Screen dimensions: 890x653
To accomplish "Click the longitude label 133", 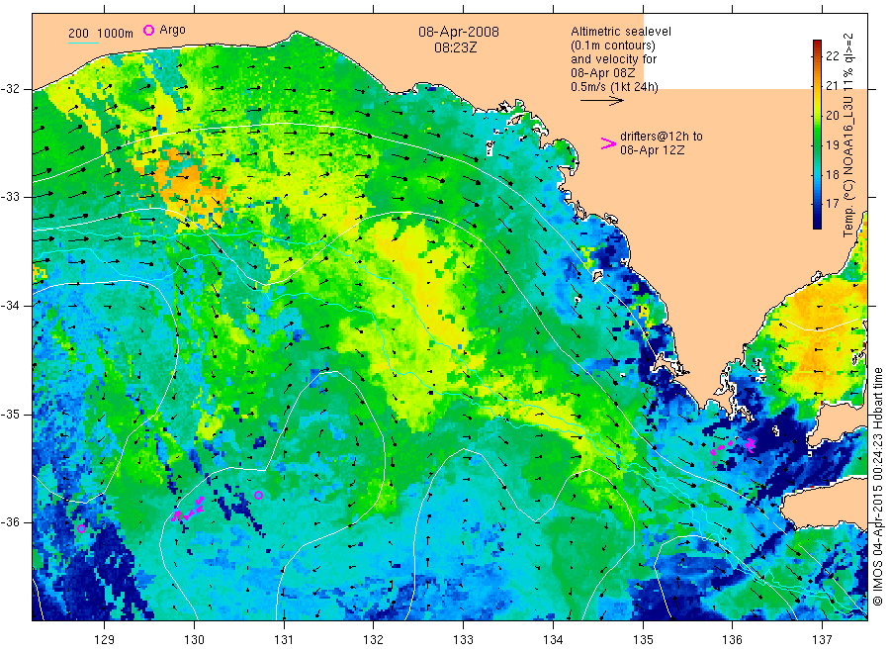I will click(x=463, y=640).
